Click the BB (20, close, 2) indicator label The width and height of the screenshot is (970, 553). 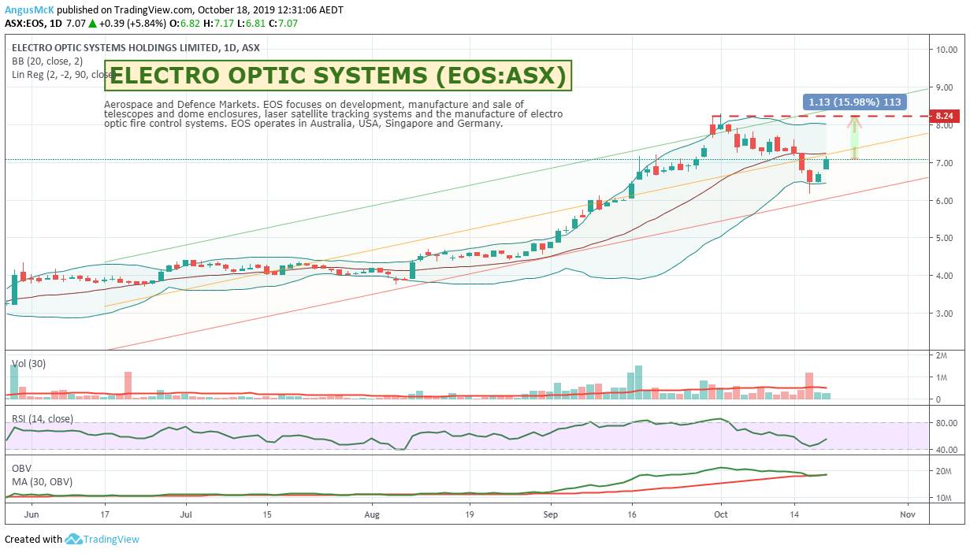[x=46, y=61]
